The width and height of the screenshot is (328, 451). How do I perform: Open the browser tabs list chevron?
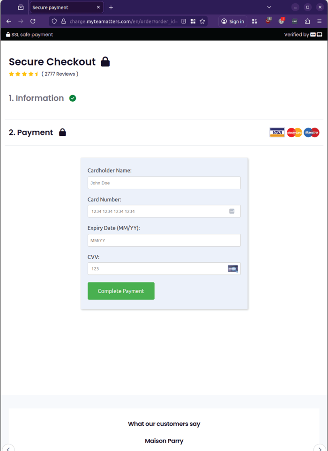269,7
